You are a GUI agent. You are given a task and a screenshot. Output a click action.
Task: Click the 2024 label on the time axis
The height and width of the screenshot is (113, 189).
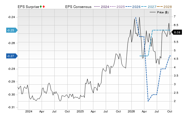coord(29,111)
